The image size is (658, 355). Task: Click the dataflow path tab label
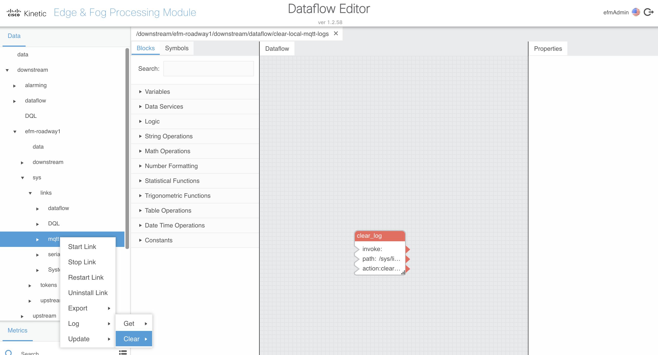click(x=232, y=34)
